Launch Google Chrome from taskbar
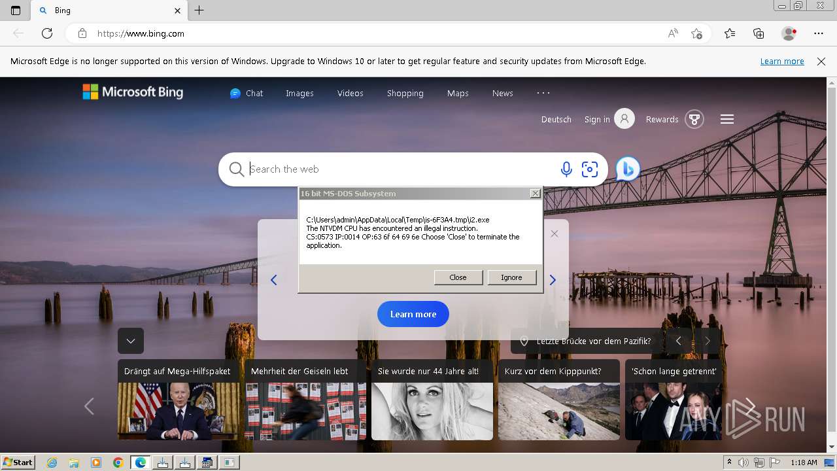Image resolution: width=837 pixels, height=471 pixels. [x=118, y=462]
